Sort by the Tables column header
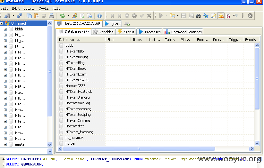Image resolution: width=264 pixels, height=168 pixels. (171, 40)
